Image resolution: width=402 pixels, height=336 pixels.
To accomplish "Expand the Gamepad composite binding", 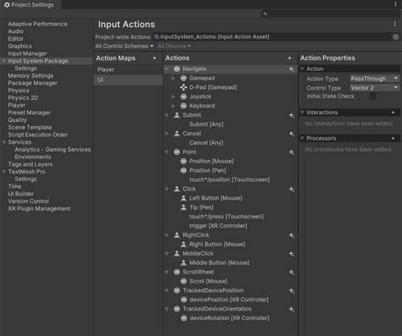I will [173, 78].
